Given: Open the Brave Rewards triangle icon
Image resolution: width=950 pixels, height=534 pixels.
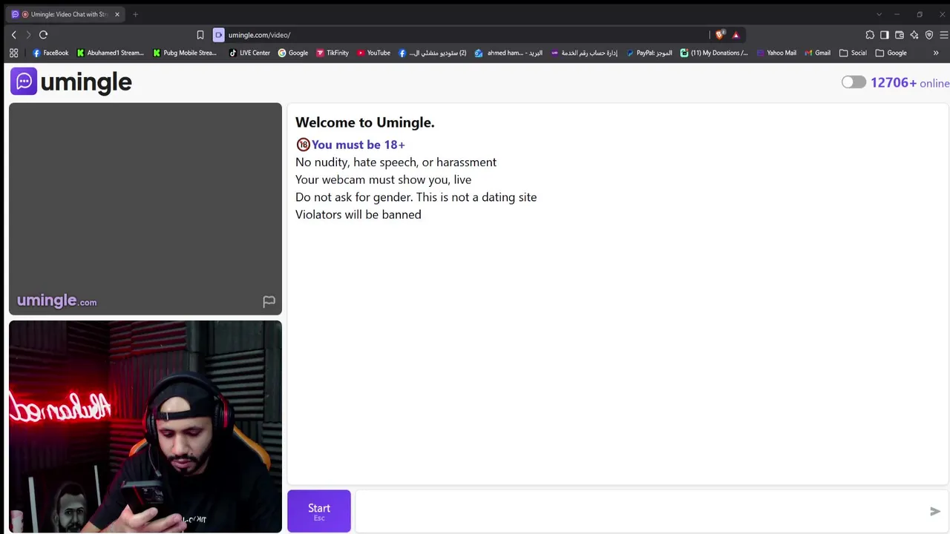Looking at the screenshot, I should pyautogui.click(x=736, y=35).
